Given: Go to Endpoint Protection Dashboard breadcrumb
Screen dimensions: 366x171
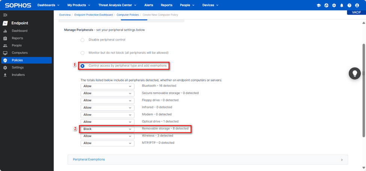Looking at the screenshot, I should click(93, 15).
